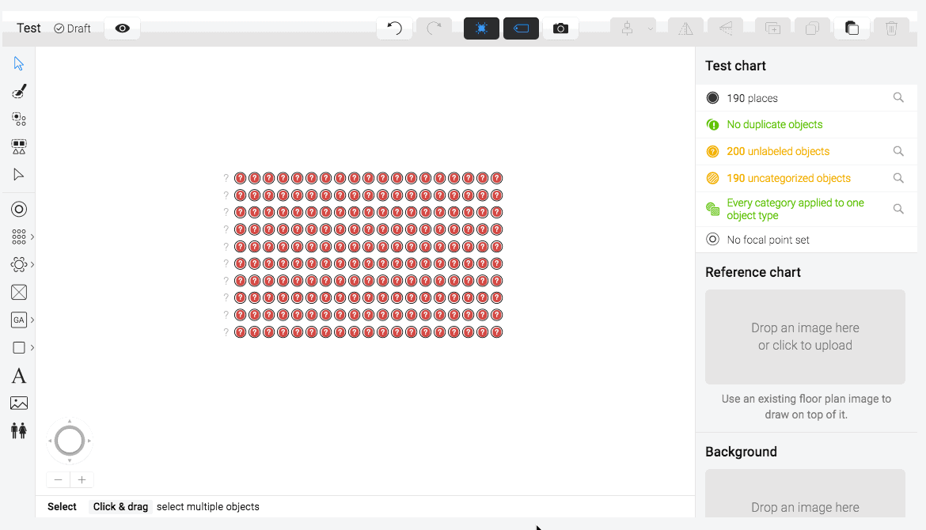Image resolution: width=926 pixels, height=530 pixels.
Task: Paste objects from clipboard
Action: pyautogui.click(x=852, y=28)
